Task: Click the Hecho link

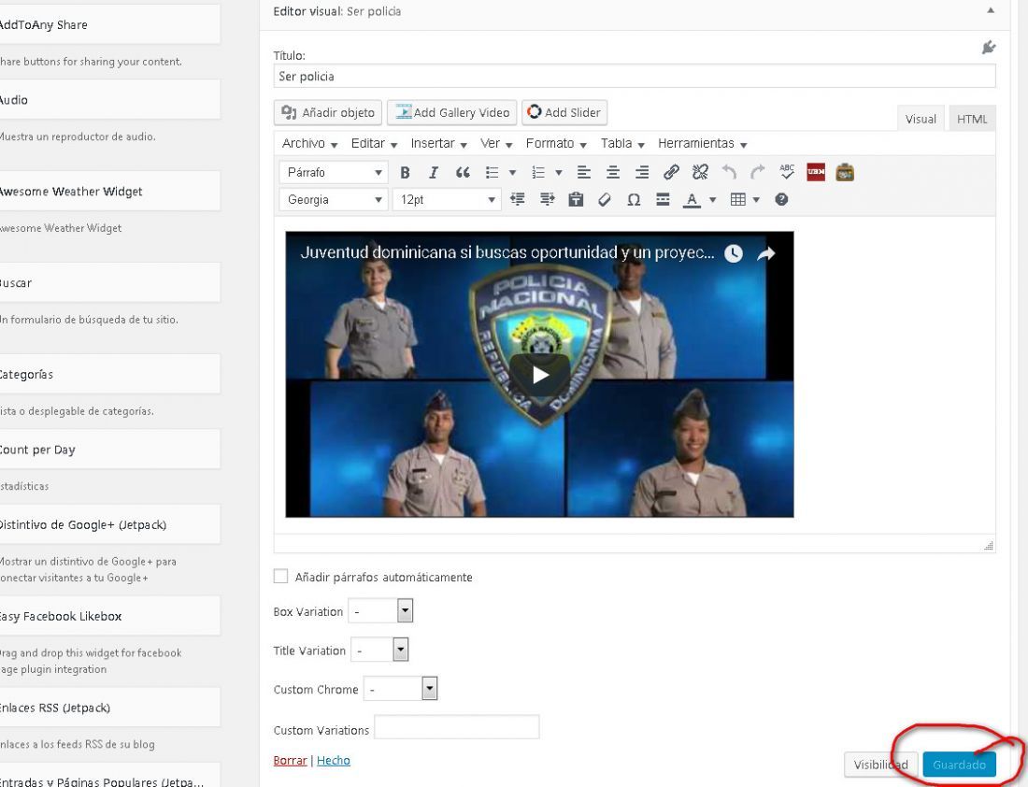Action: point(333,760)
